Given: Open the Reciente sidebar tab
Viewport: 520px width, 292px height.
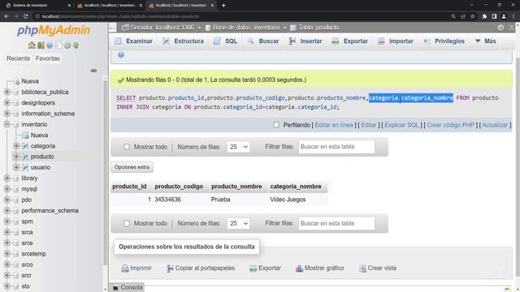Looking at the screenshot, I should [x=18, y=58].
